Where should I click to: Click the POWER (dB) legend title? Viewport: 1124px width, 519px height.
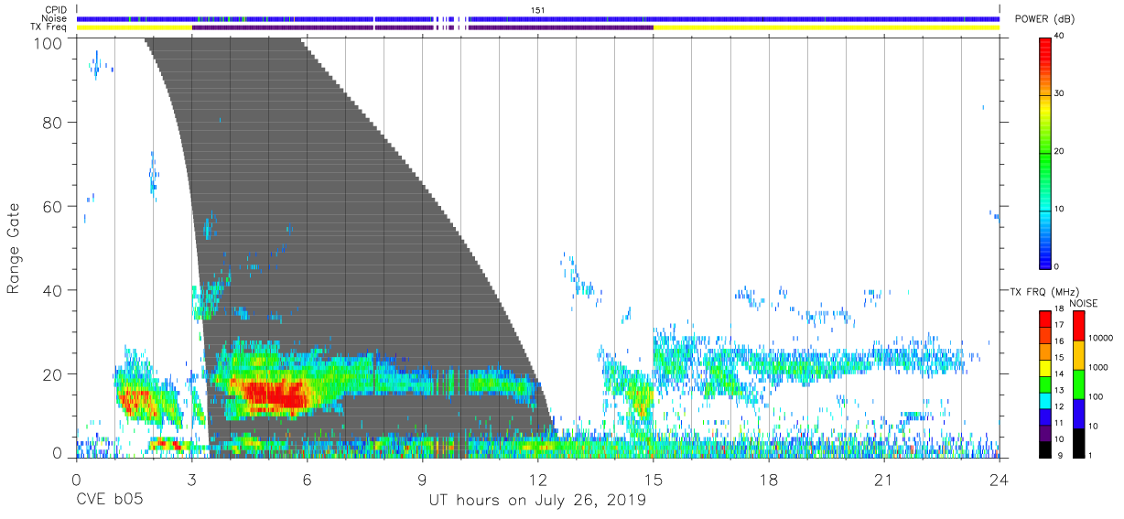[1046, 19]
